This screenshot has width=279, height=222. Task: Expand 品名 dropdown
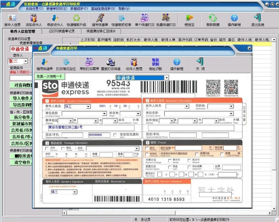137,148
